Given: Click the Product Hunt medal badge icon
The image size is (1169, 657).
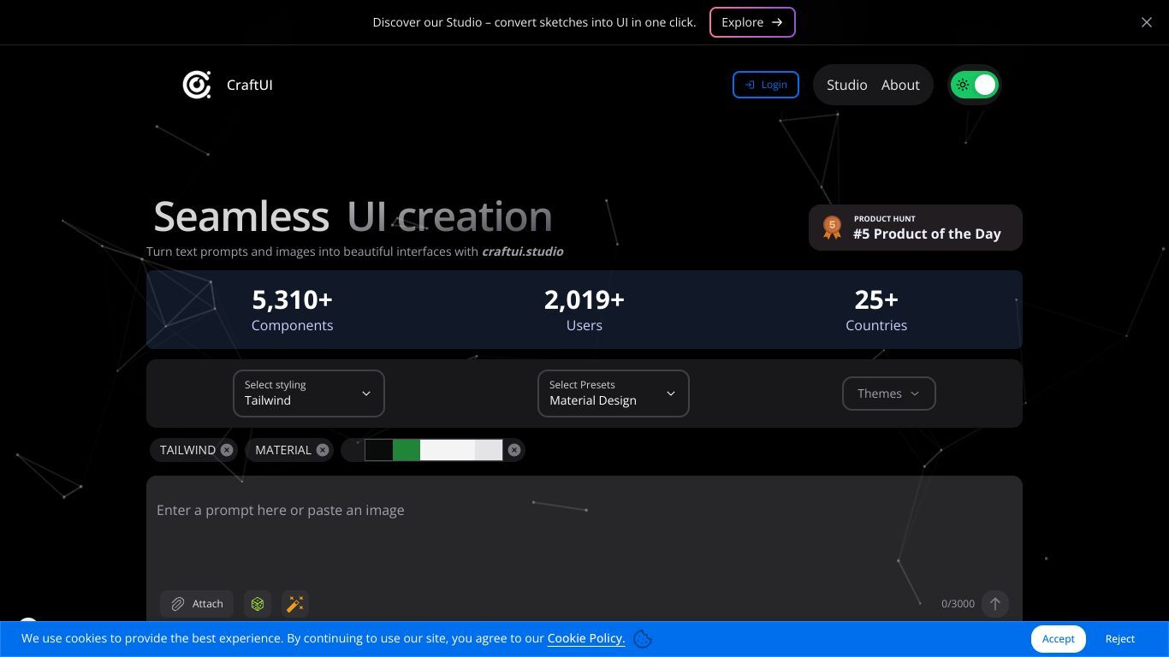Looking at the screenshot, I should 832,228.
